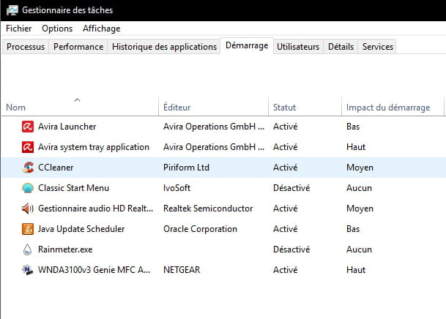Click the CCleaner icon
This screenshot has width=446, height=319.
(28, 168)
